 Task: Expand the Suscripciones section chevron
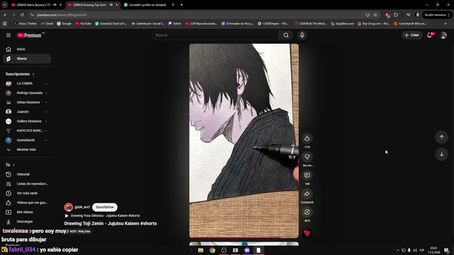(x=33, y=74)
